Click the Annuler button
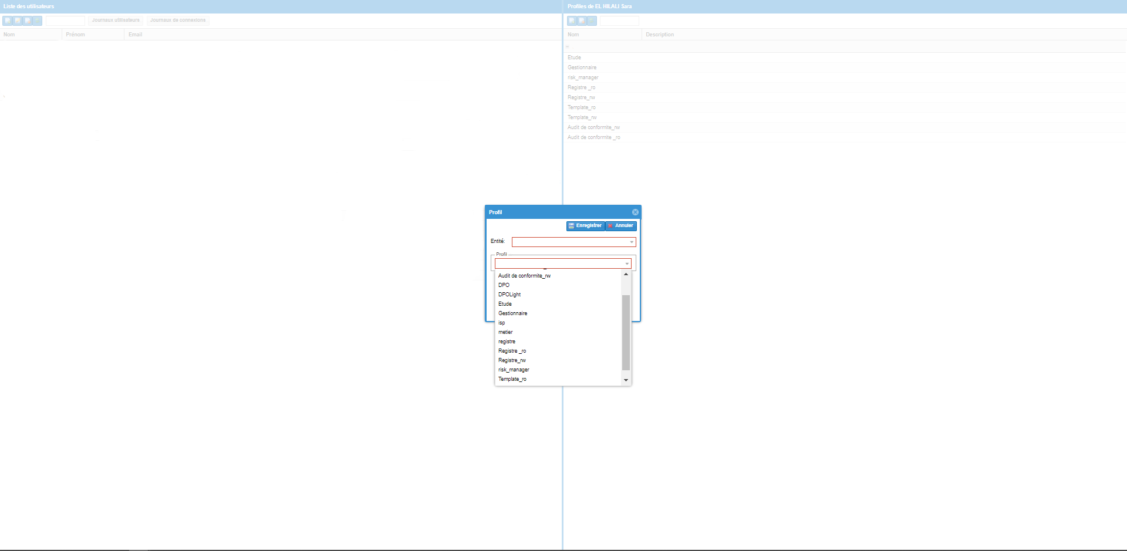This screenshot has height=551, width=1127. click(621, 226)
